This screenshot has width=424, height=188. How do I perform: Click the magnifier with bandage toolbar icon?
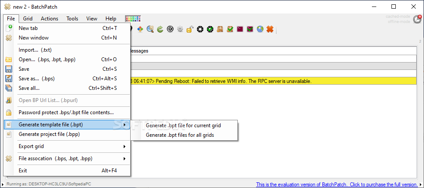point(150,29)
